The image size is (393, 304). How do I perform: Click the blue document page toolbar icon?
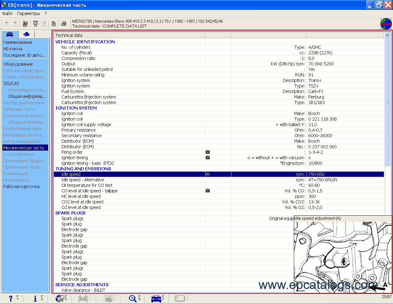coord(54,24)
